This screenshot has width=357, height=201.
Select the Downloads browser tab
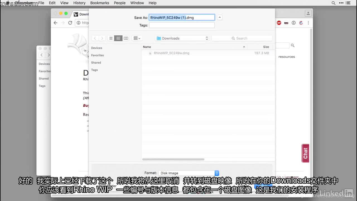pyautogui.click(x=81, y=14)
